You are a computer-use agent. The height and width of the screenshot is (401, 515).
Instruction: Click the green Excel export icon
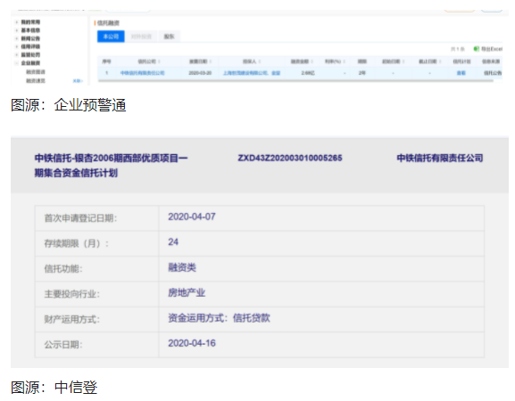click(x=477, y=49)
